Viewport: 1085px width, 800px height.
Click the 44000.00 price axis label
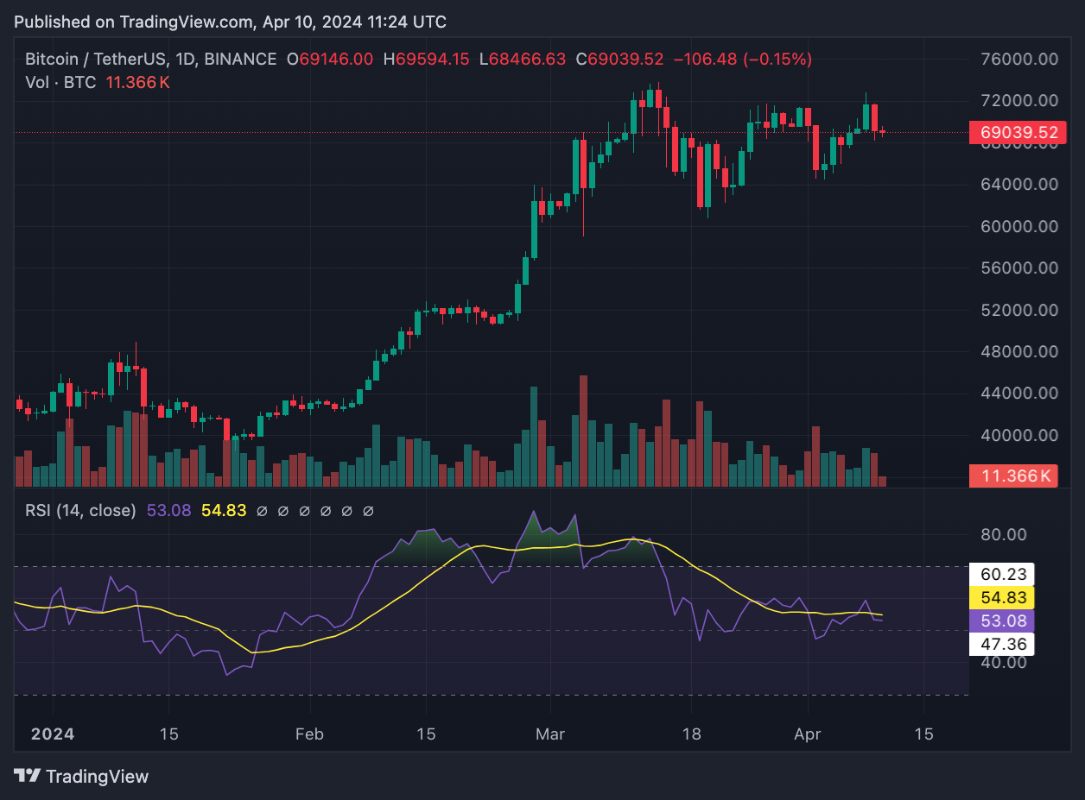tap(1018, 393)
